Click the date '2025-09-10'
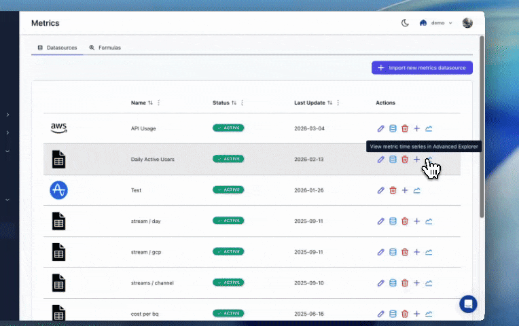The width and height of the screenshot is (519, 326). coord(309,283)
